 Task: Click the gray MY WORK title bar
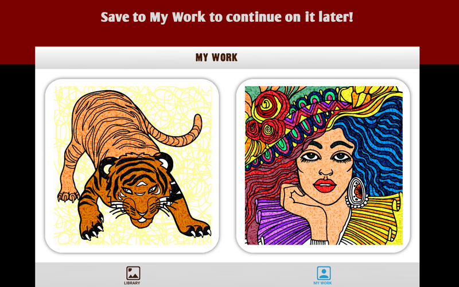227,58
